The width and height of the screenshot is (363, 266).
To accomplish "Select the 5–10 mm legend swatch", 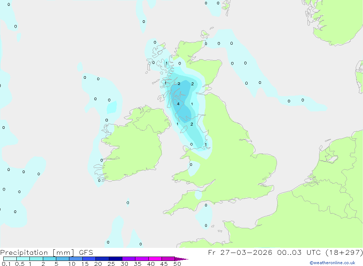I will [62, 259].
